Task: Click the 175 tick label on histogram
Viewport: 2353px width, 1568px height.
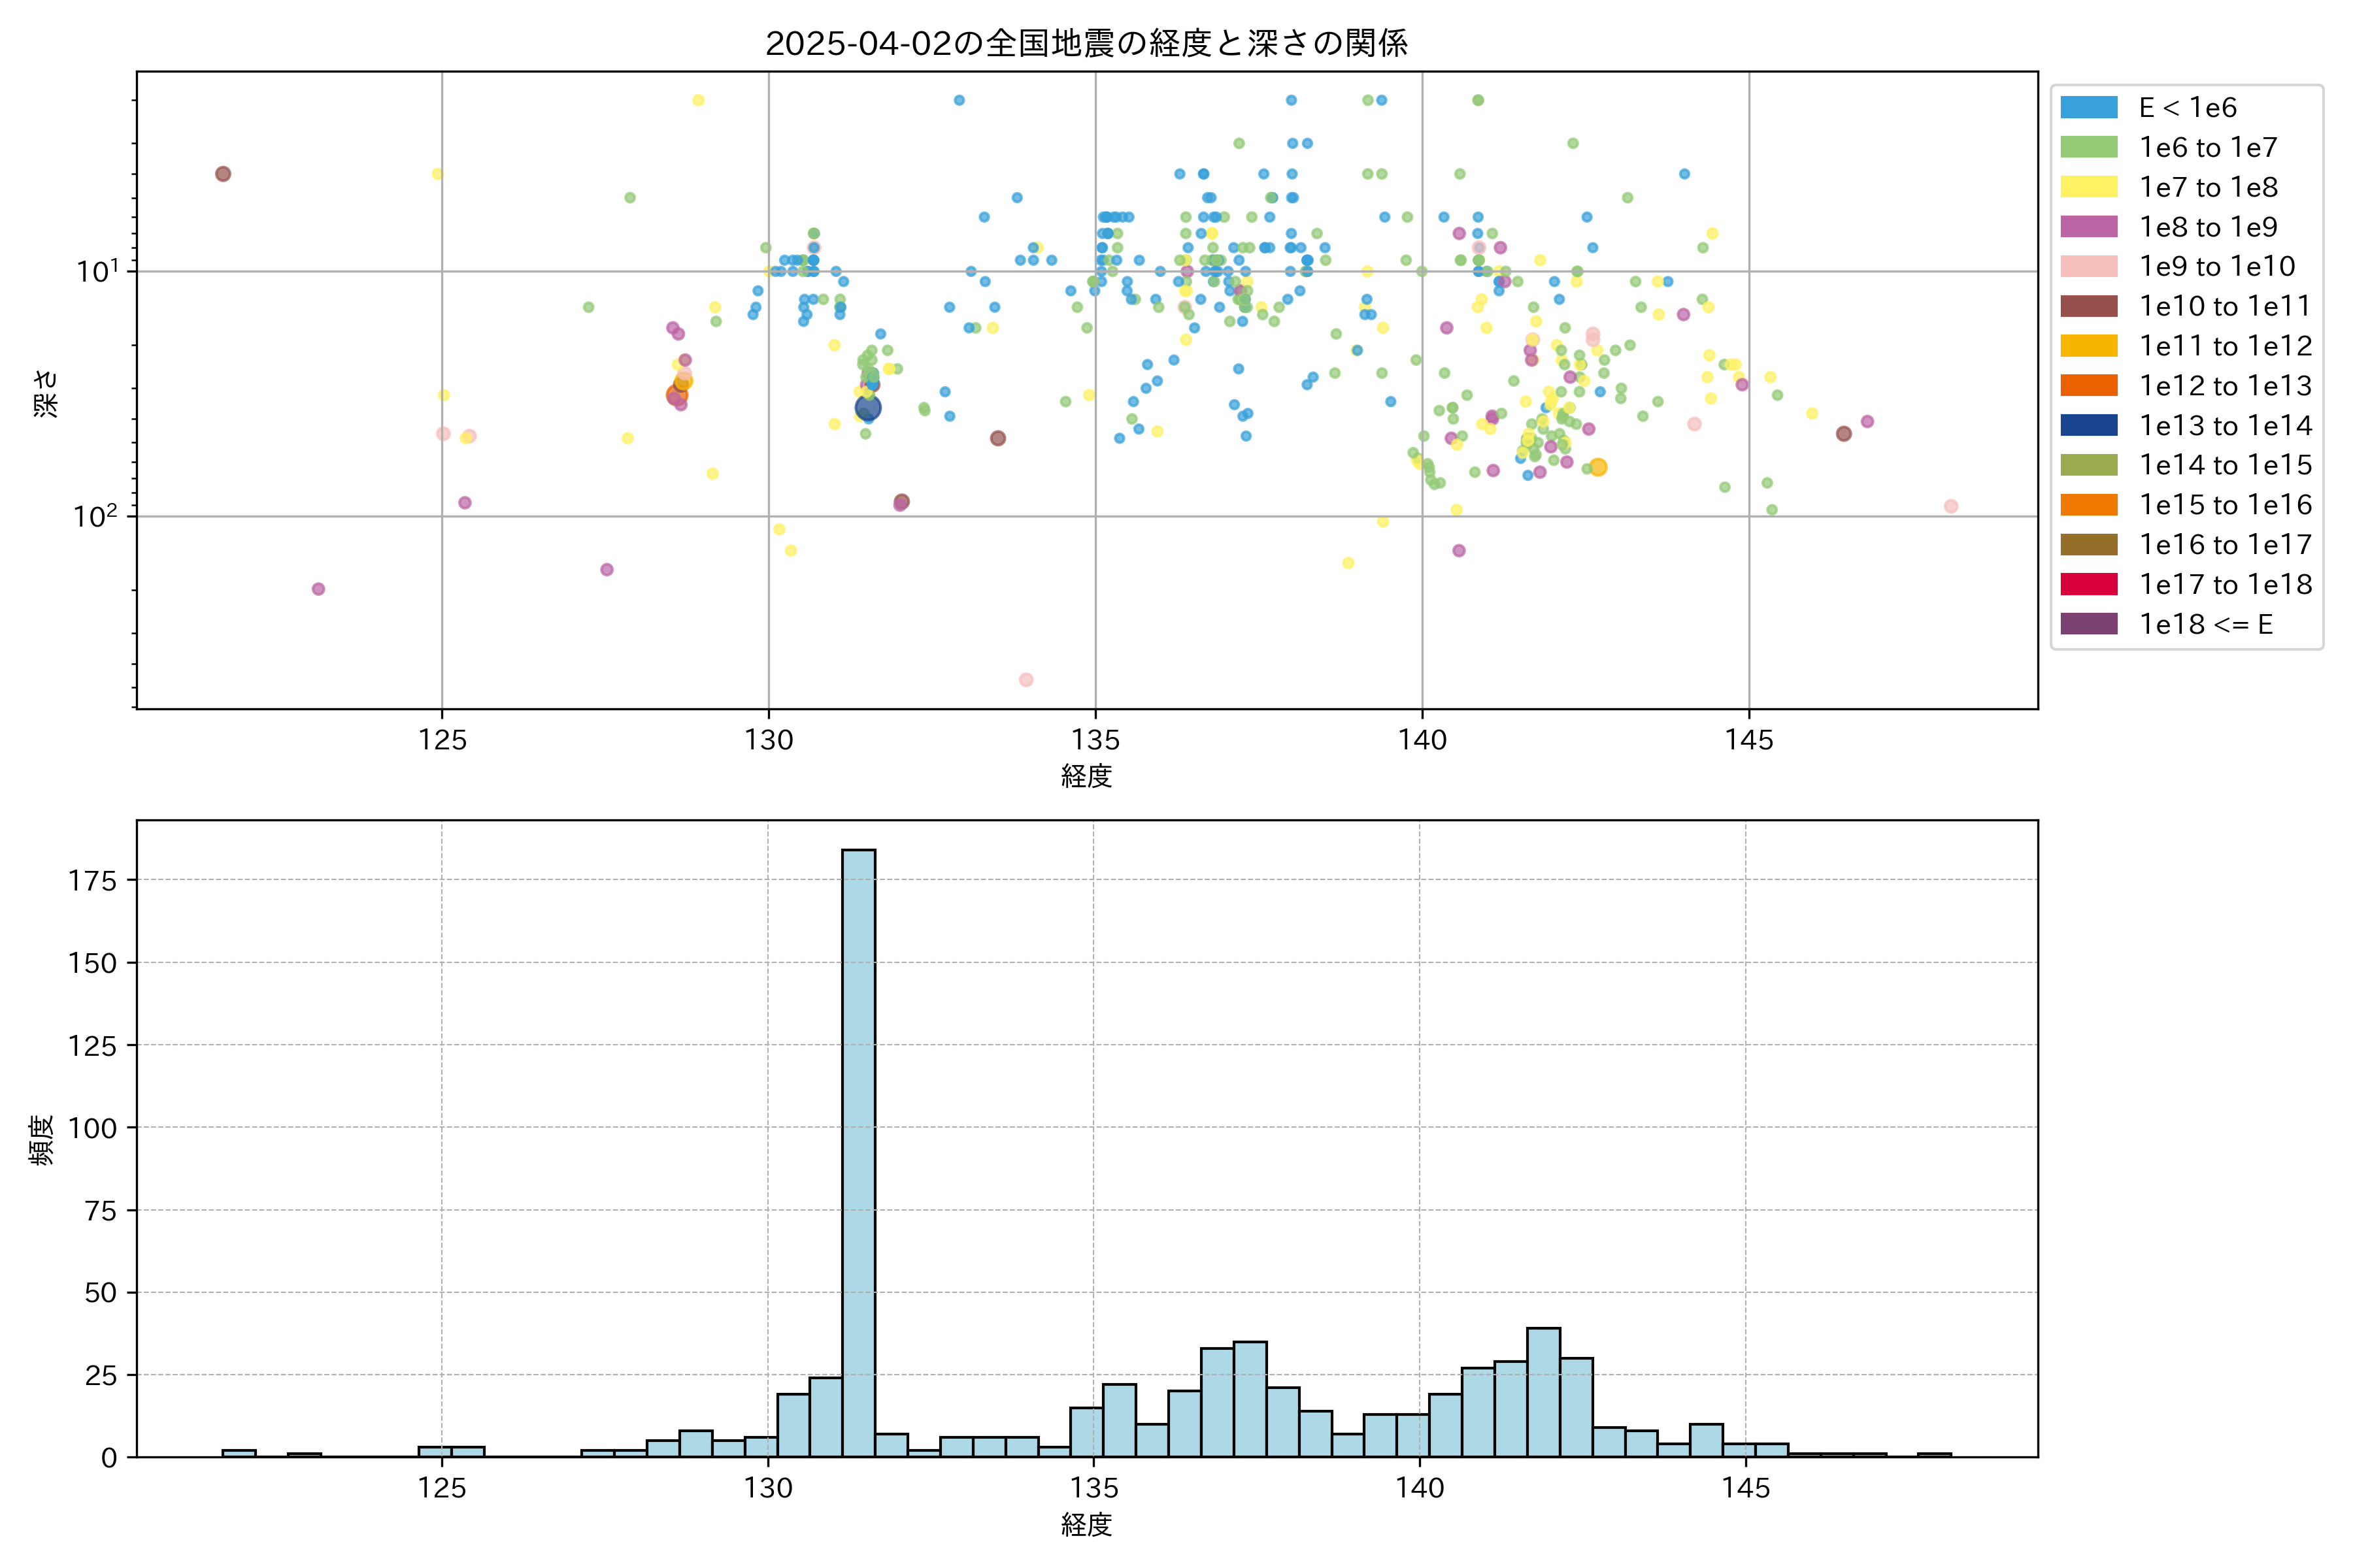Action: click(x=92, y=881)
